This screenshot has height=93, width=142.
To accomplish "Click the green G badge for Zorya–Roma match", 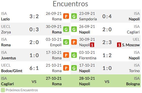I will pos(66,29).
